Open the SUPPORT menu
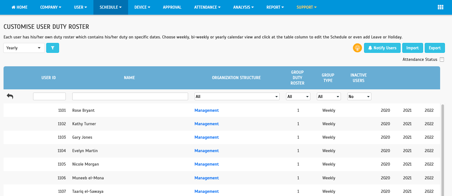Image resolution: width=452 pixels, height=196 pixels. [x=307, y=7]
